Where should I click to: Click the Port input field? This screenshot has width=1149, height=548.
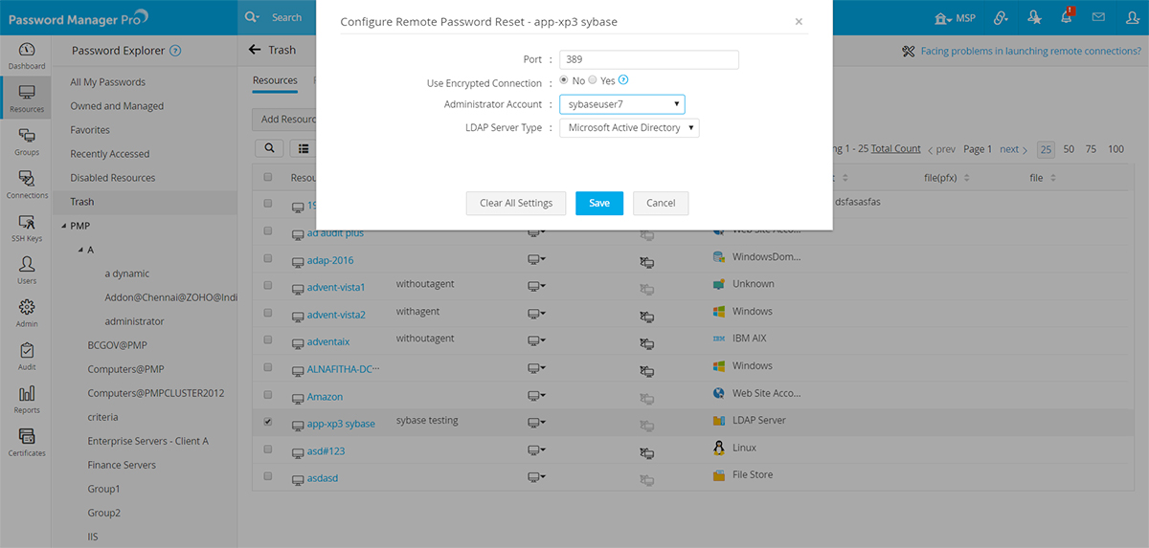[x=649, y=59]
